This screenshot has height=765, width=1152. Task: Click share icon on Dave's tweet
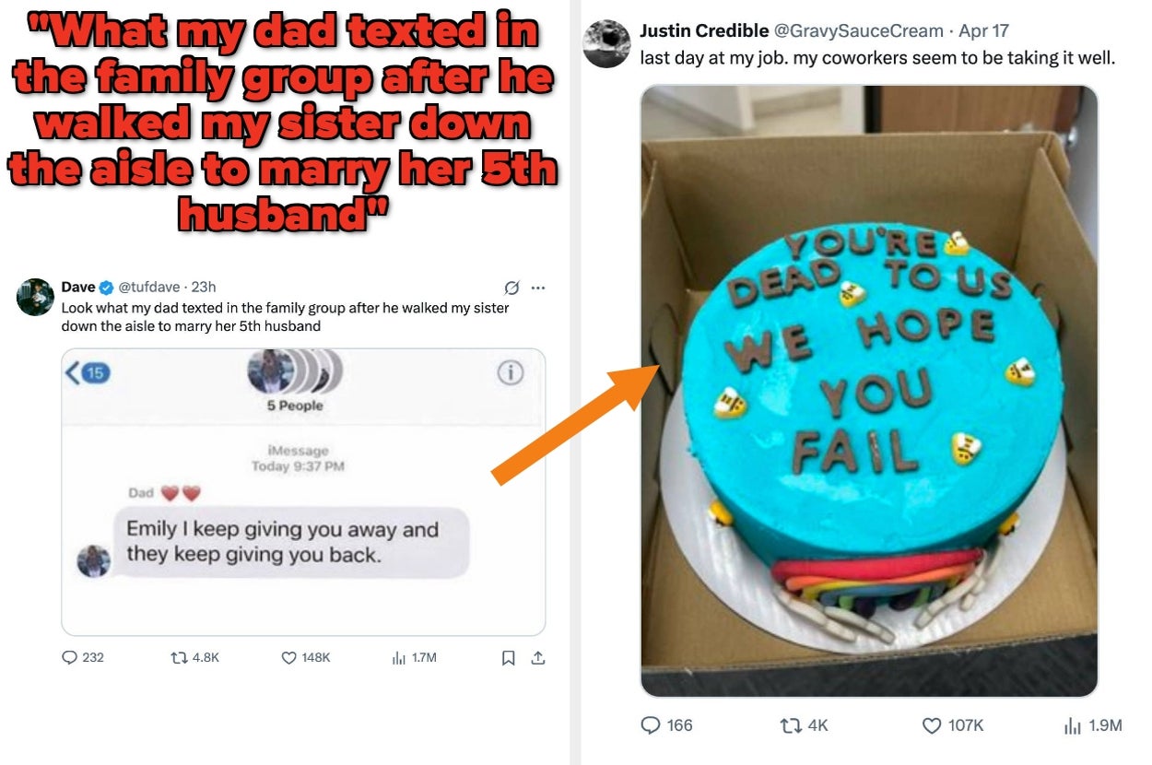point(538,657)
